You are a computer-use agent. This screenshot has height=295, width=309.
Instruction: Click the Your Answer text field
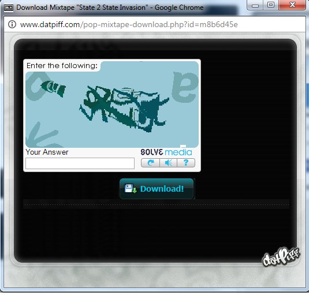[x=80, y=163]
